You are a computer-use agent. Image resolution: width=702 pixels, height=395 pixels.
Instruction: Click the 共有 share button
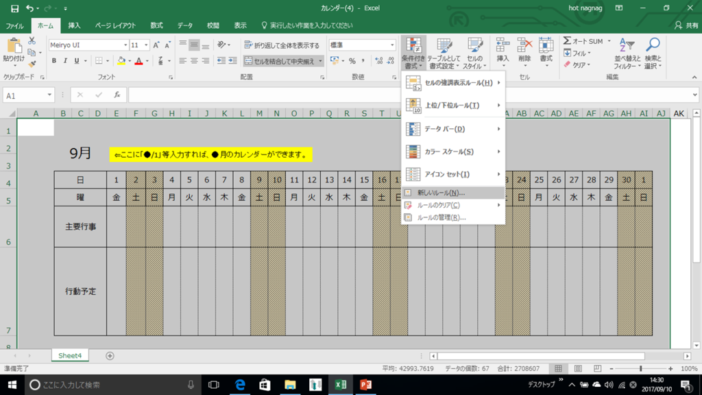click(x=687, y=25)
